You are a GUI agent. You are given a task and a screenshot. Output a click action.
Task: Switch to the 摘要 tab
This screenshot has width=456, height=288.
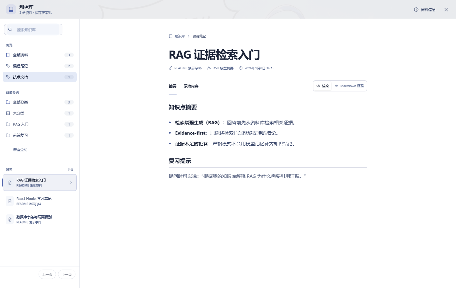coord(173,86)
